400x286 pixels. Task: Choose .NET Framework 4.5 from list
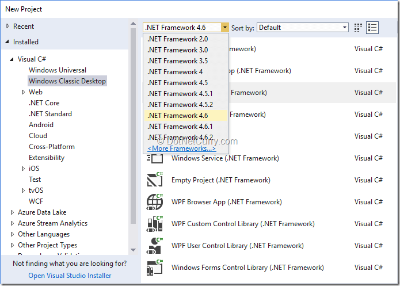[x=186, y=83]
